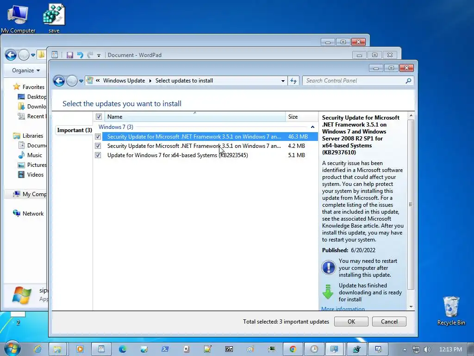Uncheck the KB2923545 update checkbox
The height and width of the screenshot is (356, 474).
(x=98, y=155)
